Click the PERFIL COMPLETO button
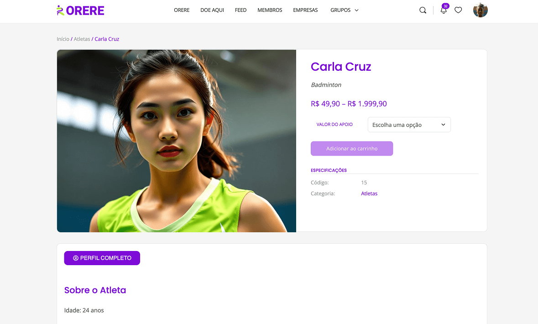The image size is (538, 324). [102, 258]
